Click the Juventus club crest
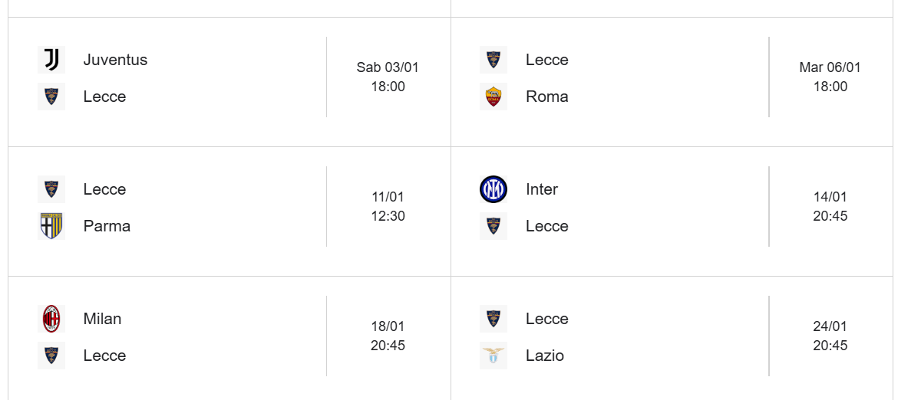Screen dimensions: 921x400 point(51,60)
